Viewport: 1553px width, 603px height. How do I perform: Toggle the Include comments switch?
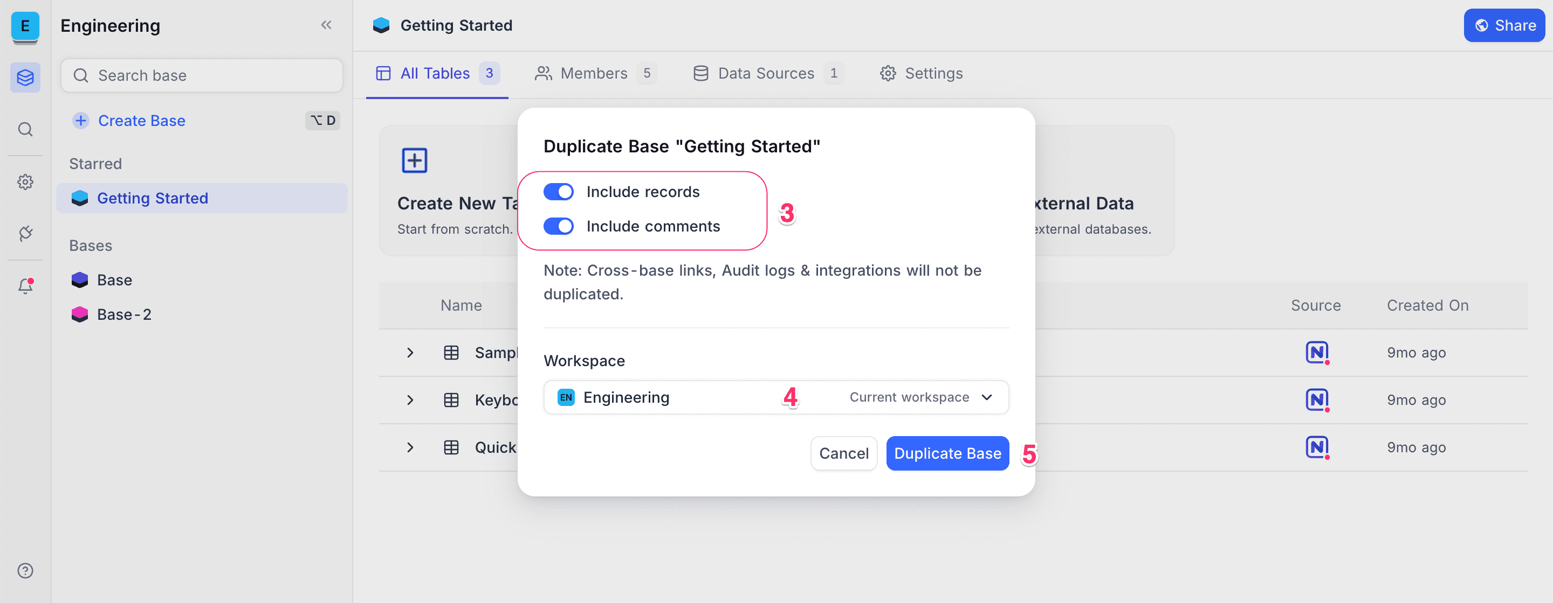click(x=558, y=226)
